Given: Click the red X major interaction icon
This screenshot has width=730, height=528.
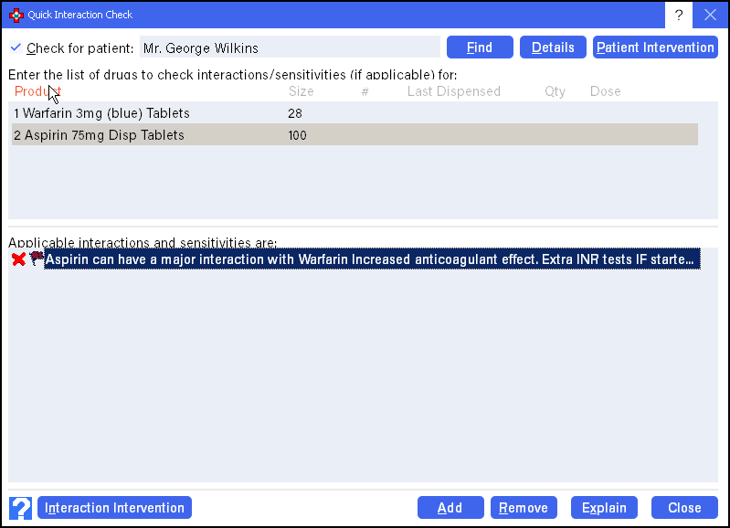Looking at the screenshot, I should (x=18, y=259).
